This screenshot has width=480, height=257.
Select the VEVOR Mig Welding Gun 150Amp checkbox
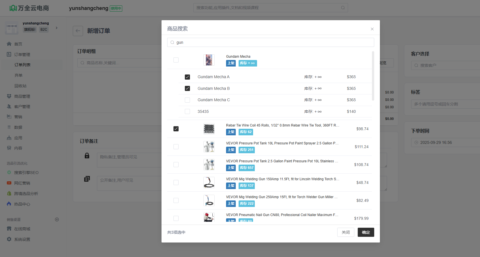(176, 183)
